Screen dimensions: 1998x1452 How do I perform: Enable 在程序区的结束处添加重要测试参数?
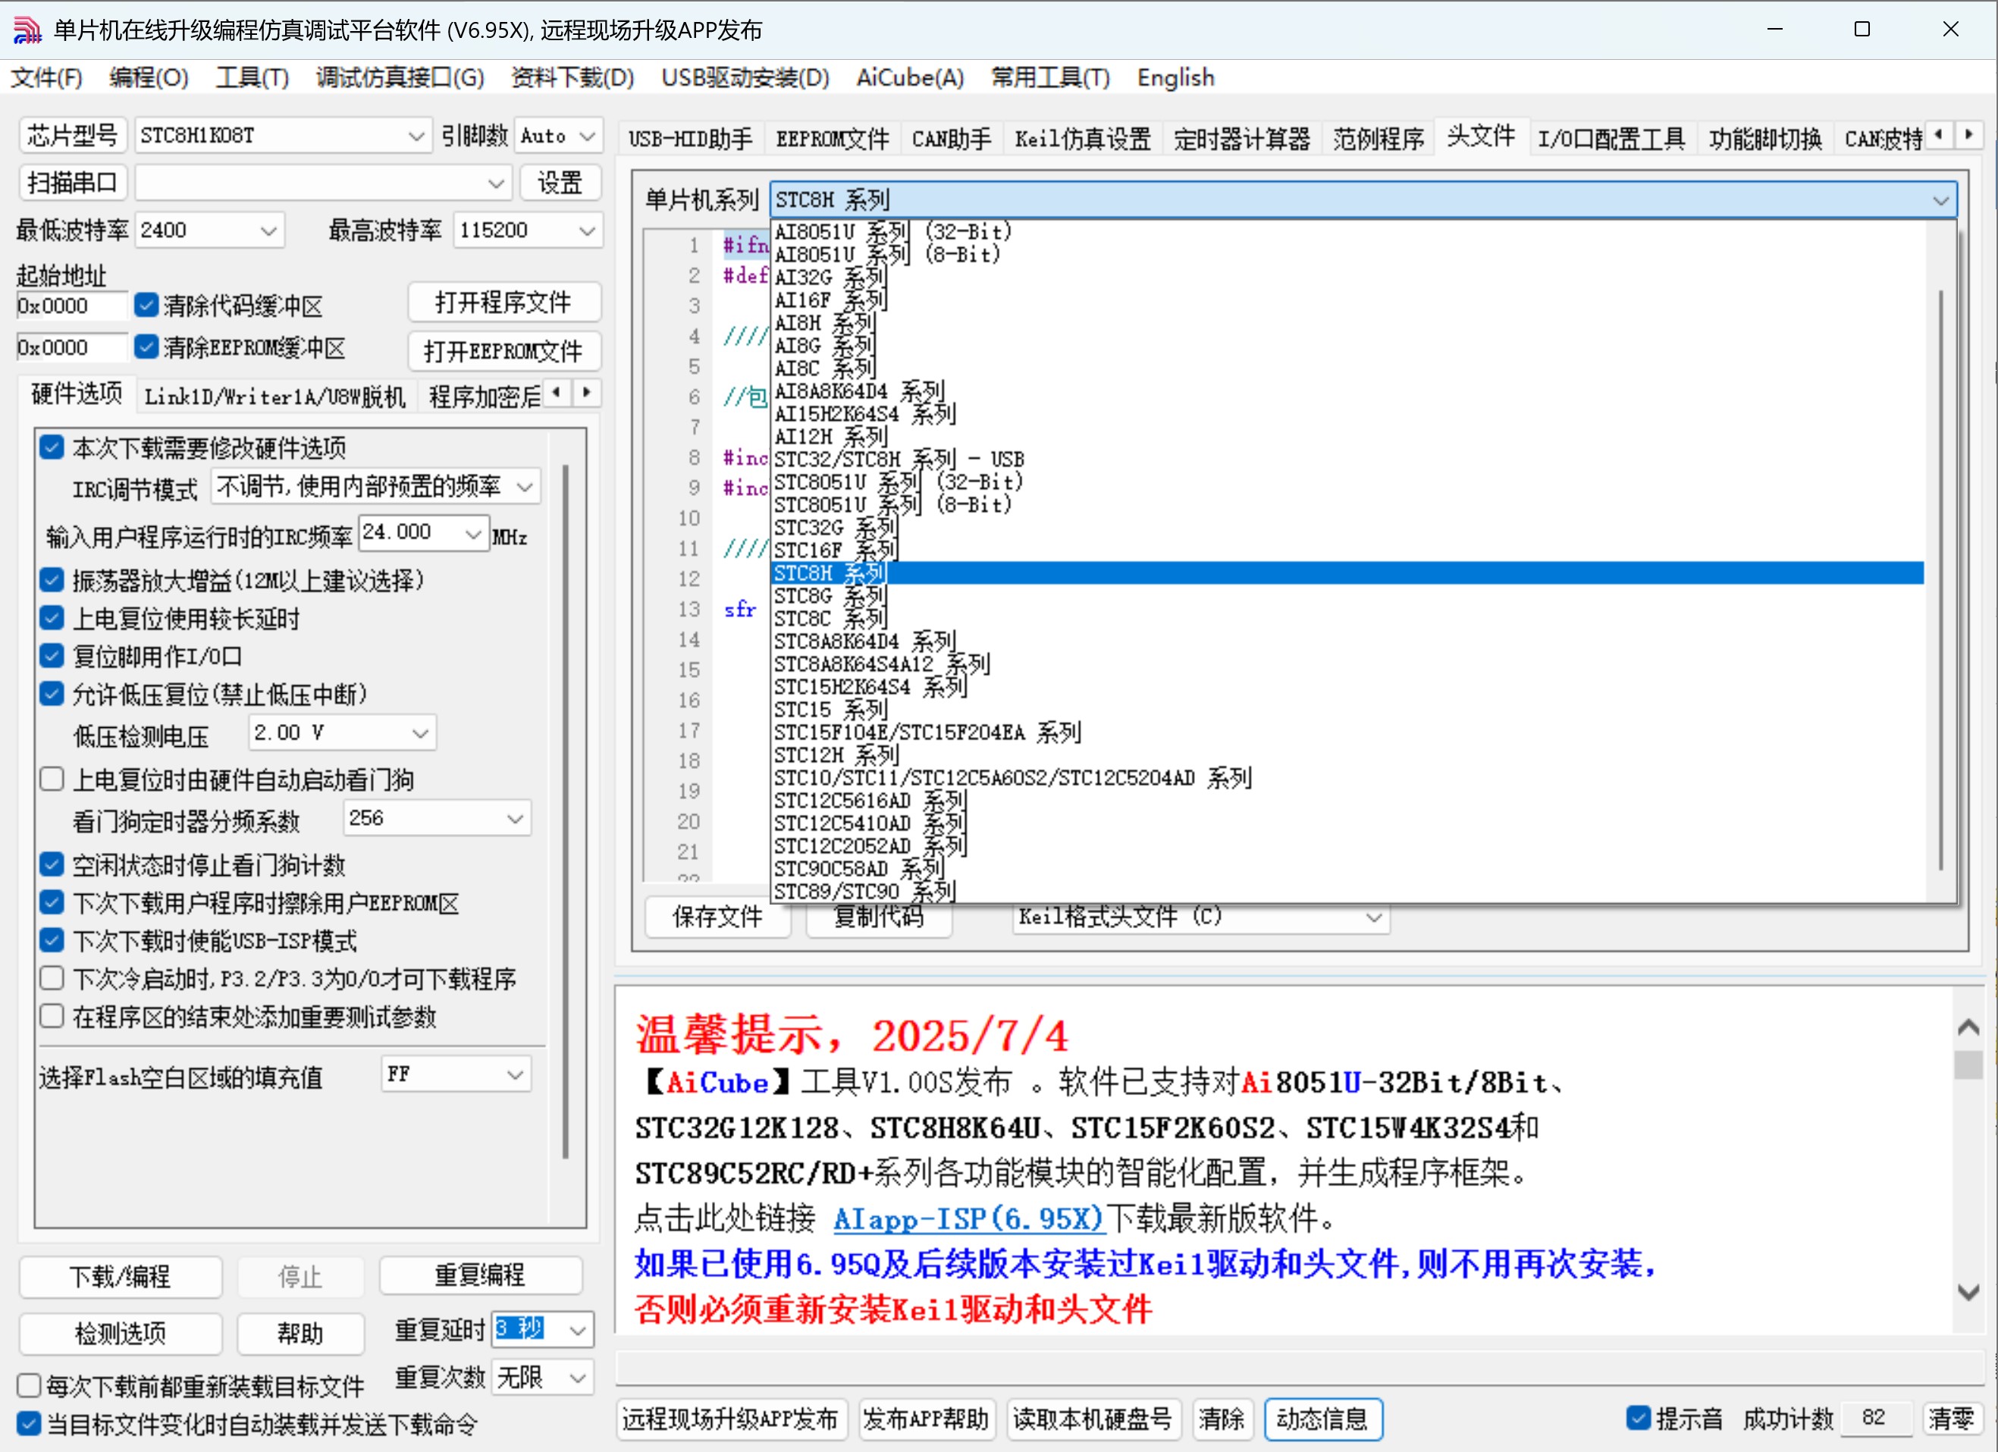click(52, 1016)
